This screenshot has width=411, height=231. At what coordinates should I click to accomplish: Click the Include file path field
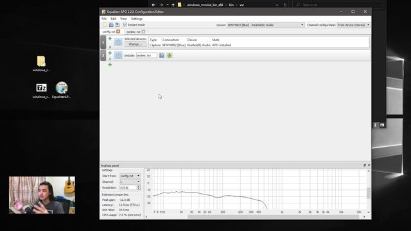(147, 56)
